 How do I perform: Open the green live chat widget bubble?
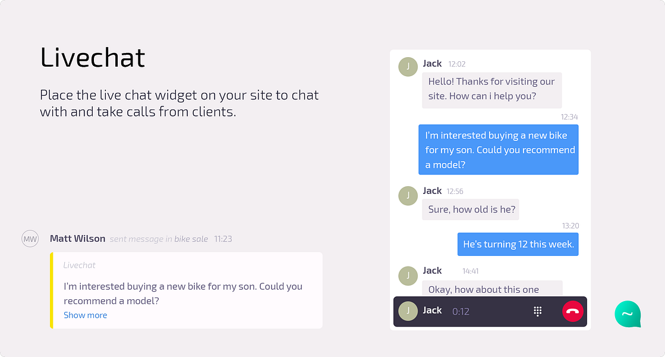click(x=628, y=314)
